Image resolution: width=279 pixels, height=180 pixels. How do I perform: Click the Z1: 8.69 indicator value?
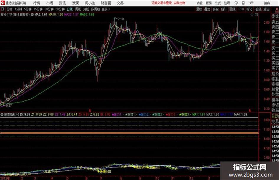pos(37,114)
